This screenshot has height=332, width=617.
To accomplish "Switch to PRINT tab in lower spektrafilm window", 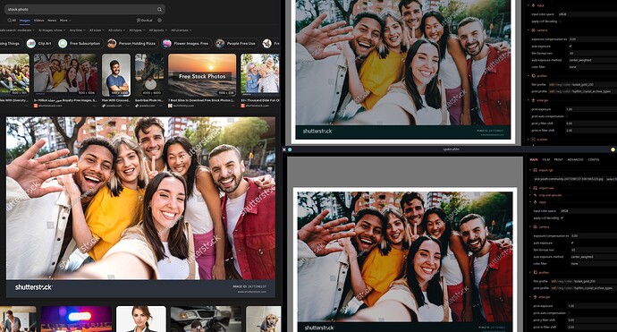I will tap(558, 160).
